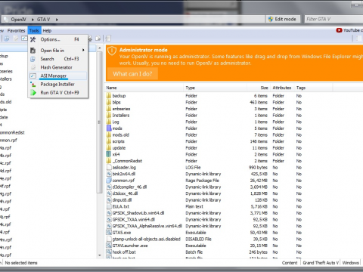Select GFSDK_TXAA_AlphaResolve.win64.dll file
363x272 pixels.
pyautogui.click(x=147, y=226)
